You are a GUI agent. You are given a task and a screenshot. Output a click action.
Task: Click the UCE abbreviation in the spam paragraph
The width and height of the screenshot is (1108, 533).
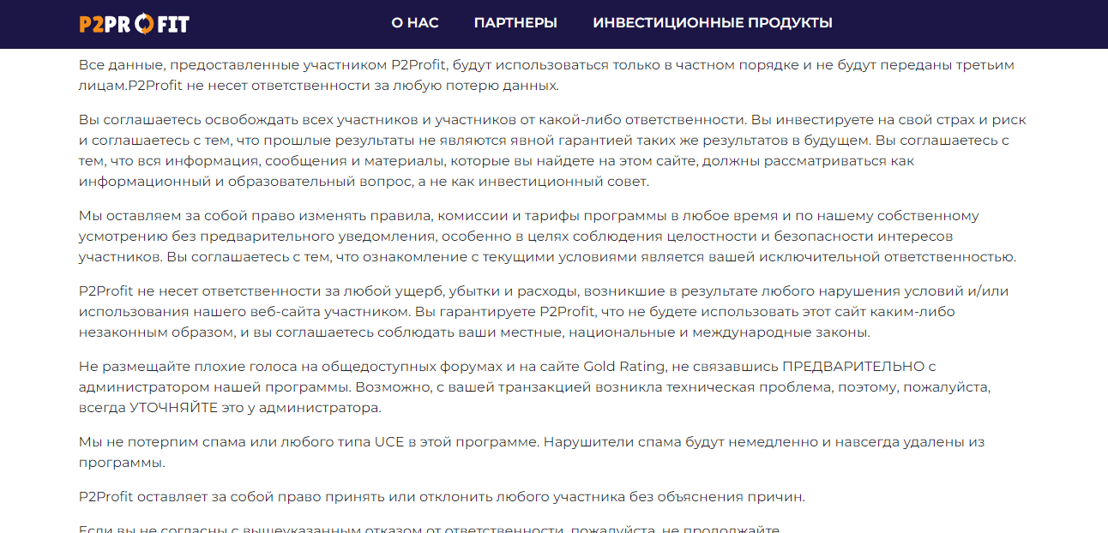click(x=387, y=440)
